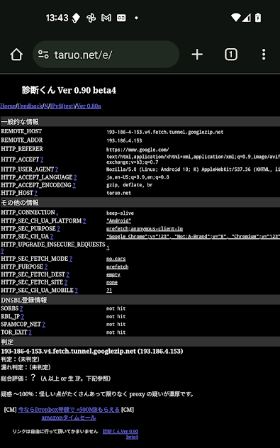This screenshot has width=280, height=448.
Task: Click help mark next to HTTP_PURPOSE
Action: [46, 267]
